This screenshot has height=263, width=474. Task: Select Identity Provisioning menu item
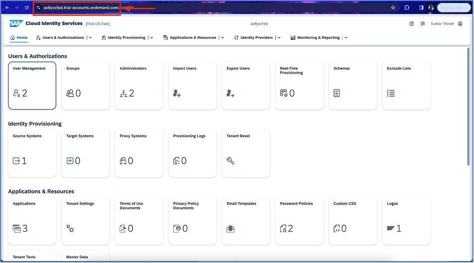coord(123,37)
